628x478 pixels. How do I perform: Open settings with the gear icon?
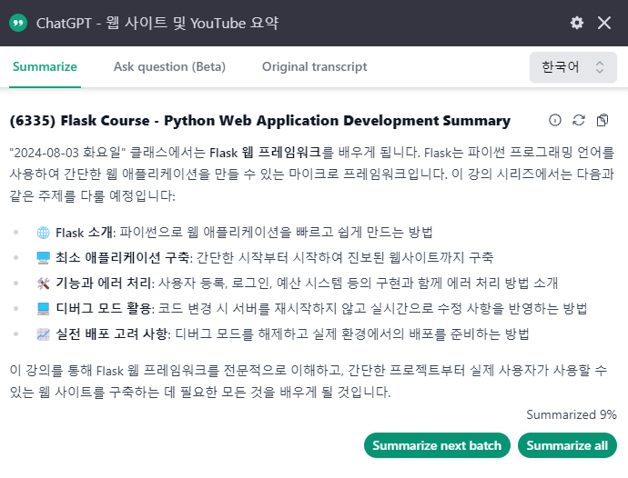[577, 23]
